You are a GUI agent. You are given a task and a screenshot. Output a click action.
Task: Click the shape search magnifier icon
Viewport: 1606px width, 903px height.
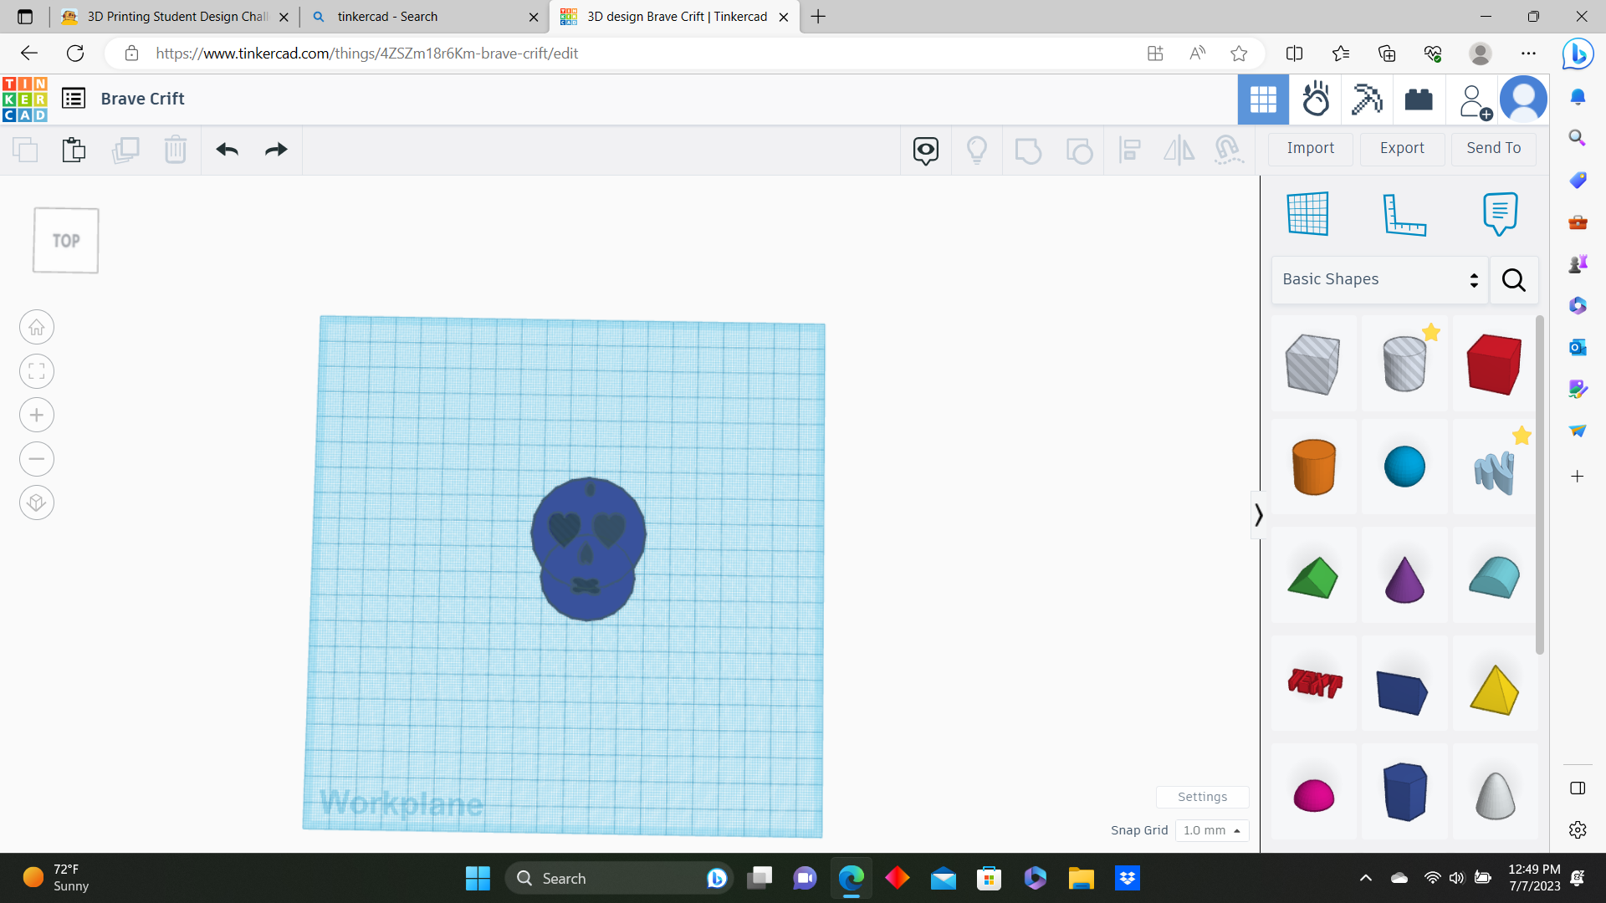(1513, 280)
